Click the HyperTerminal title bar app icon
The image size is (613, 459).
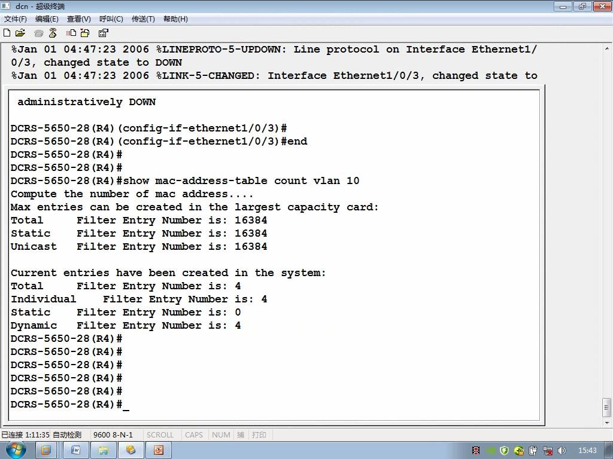click(6, 6)
